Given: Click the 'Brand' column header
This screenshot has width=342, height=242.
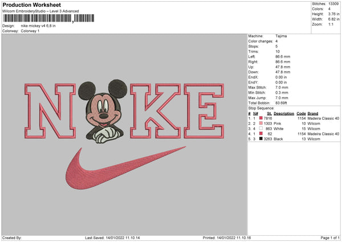Looking at the screenshot, I should pos(313,114).
